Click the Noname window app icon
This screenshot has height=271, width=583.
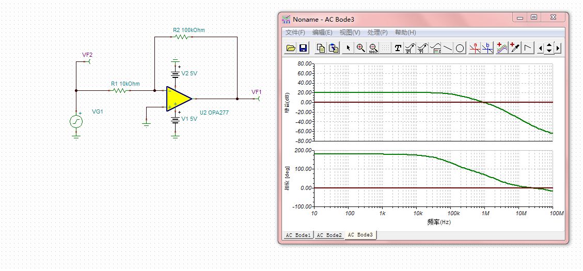click(286, 19)
